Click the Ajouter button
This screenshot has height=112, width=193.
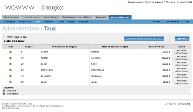click(182, 39)
